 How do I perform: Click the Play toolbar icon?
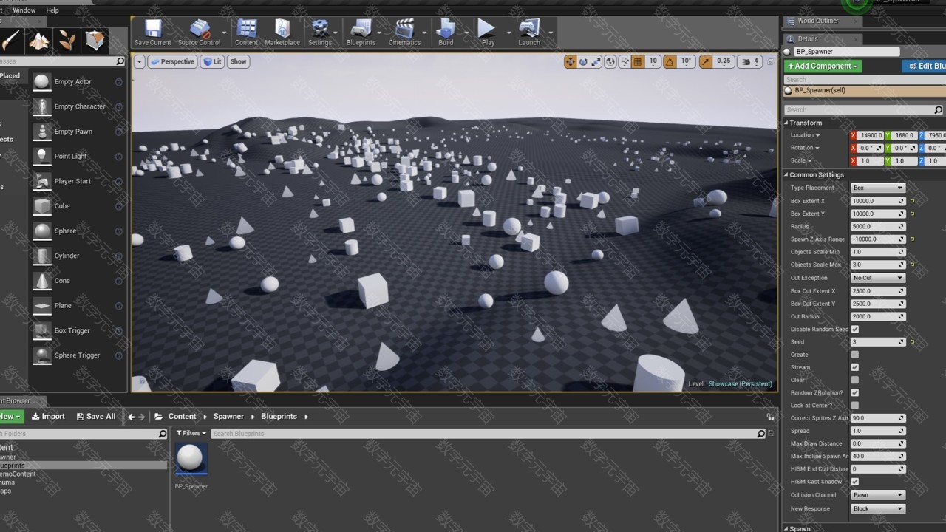coord(488,33)
